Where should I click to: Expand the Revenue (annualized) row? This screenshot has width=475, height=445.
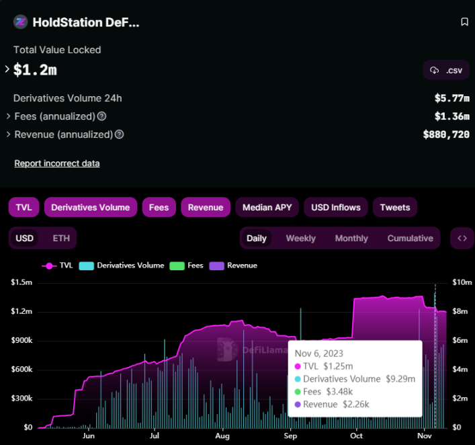click(9, 134)
